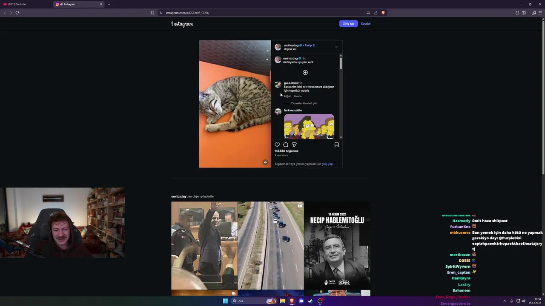545x306 pixels.
Task: Go forward in browser history
Action: [11, 13]
